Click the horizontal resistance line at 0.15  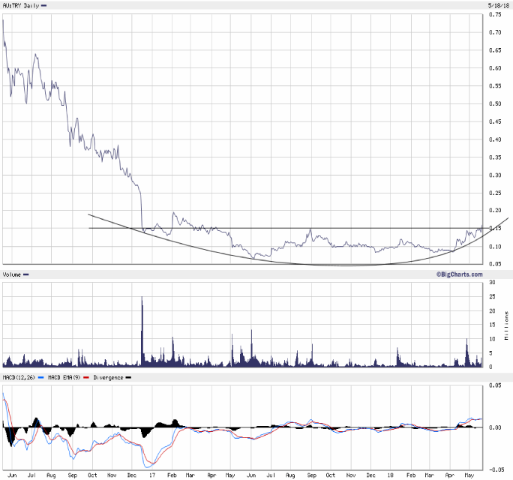coord(300,228)
